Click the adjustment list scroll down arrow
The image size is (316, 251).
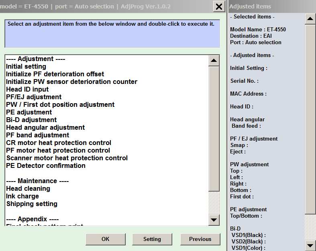pos(214,220)
